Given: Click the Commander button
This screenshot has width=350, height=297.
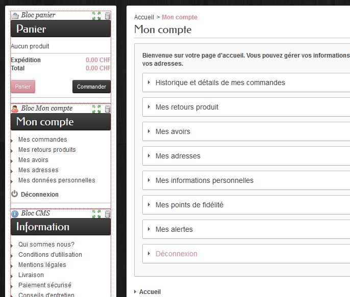Looking at the screenshot, I should point(91,87).
